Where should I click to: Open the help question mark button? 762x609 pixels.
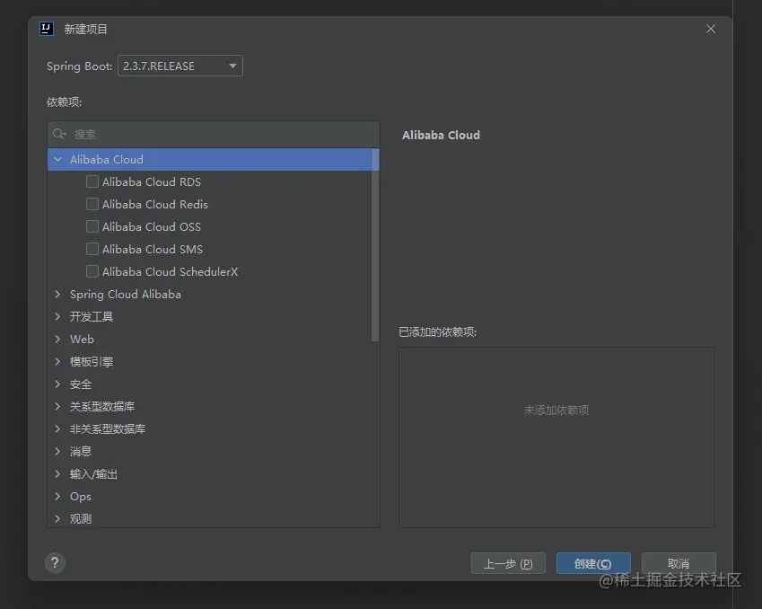point(55,563)
